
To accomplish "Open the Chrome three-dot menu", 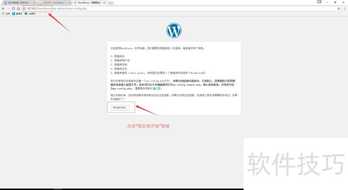I will tap(345, 8).
